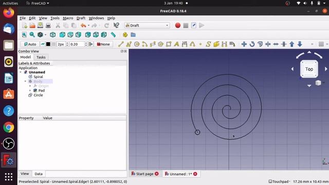The image size is (329, 185).
Task: Collapse the Body tree node
Action: click(25, 81)
